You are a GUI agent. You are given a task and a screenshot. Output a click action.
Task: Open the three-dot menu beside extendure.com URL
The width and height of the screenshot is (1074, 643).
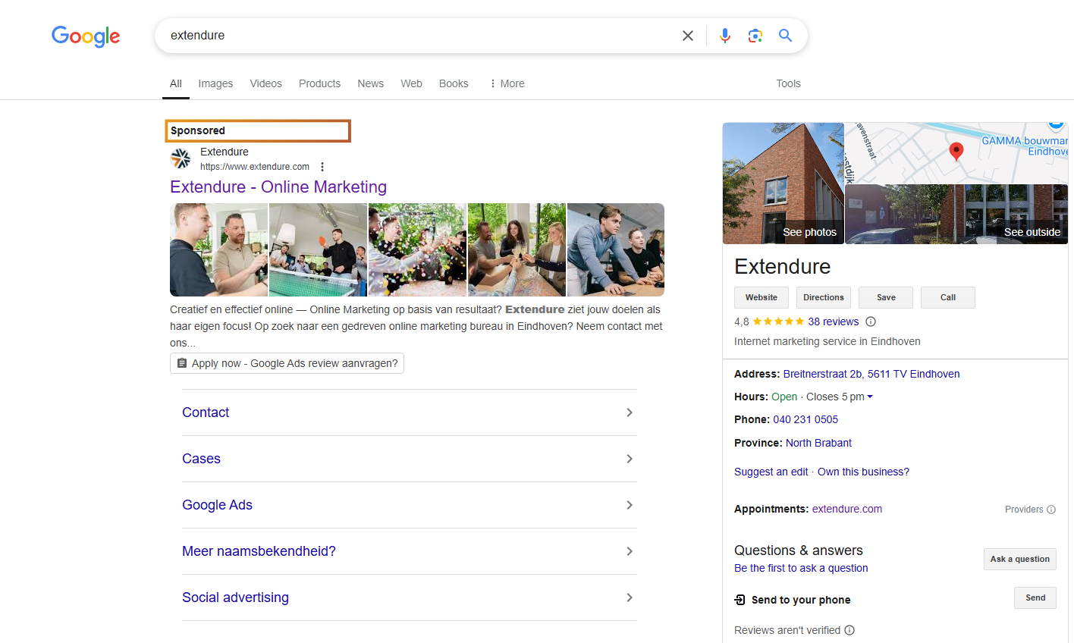tap(322, 167)
